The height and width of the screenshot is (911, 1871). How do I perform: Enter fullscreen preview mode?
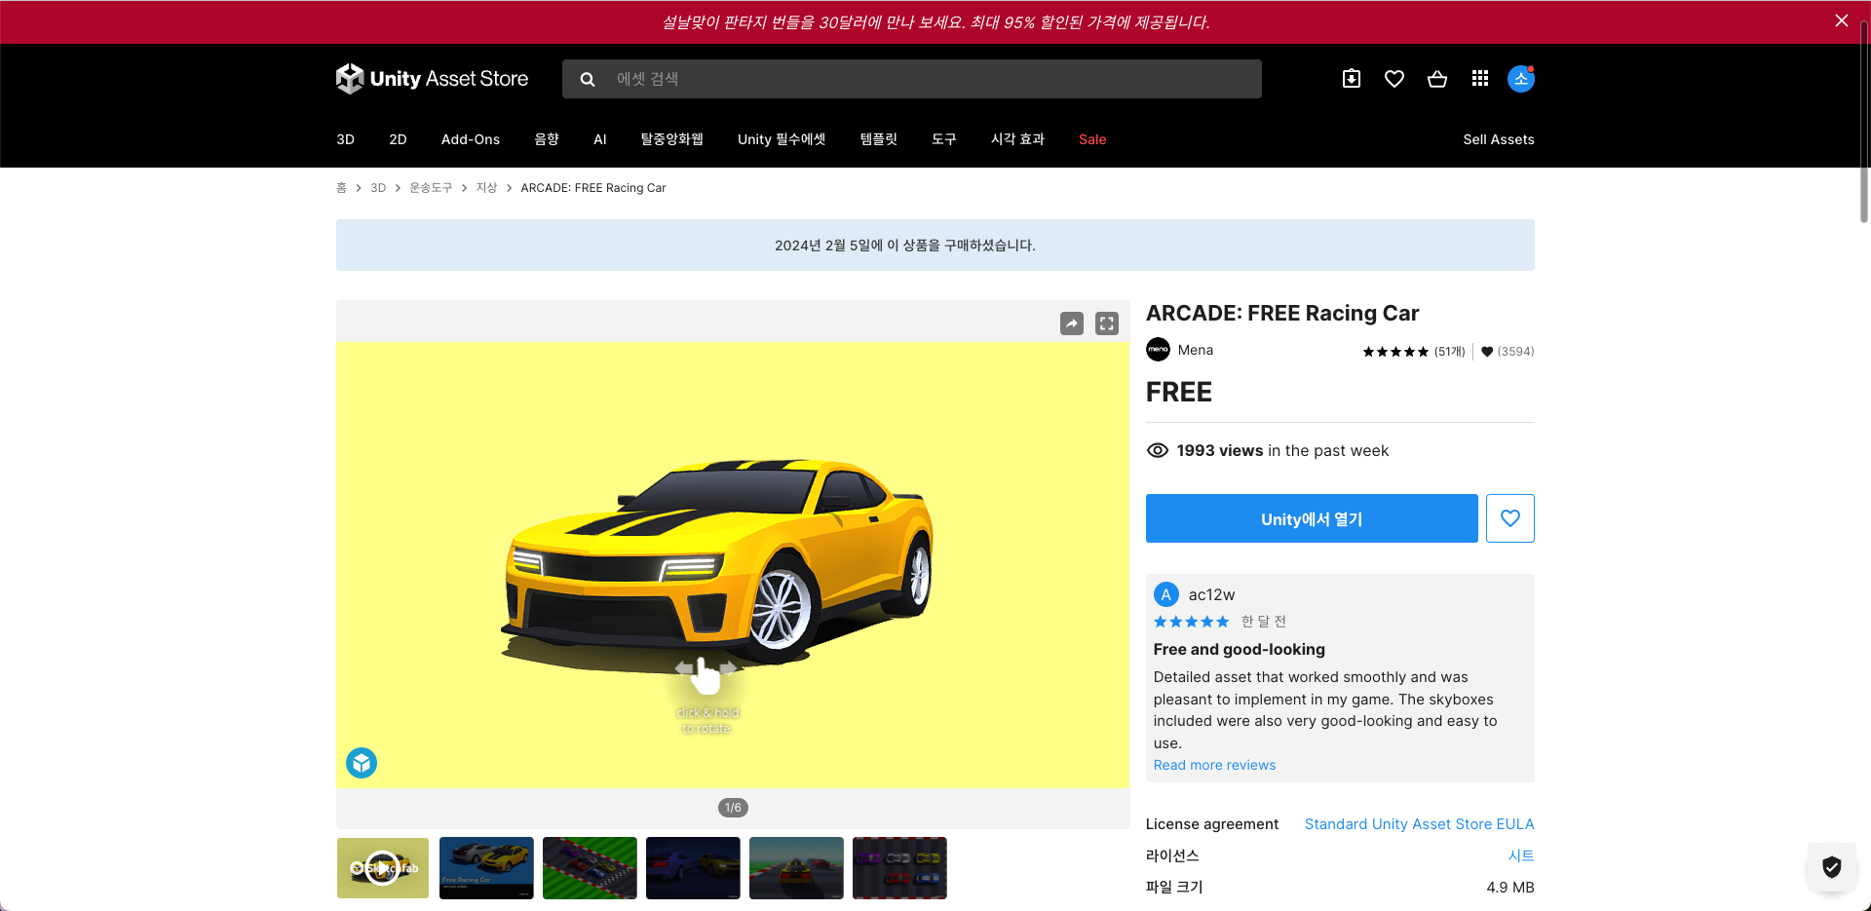[x=1107, y=323]
